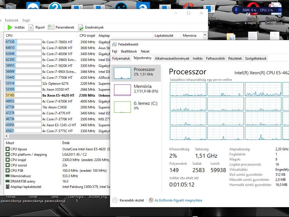Open the Súgó menu in AIDA64
289x217 pixels.
[26, 20]
